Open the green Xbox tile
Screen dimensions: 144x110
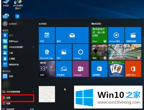(x=99, y=35)
